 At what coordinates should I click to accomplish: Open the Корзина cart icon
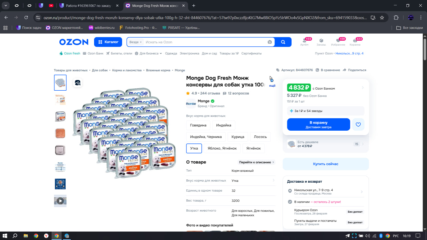coord(355,42)
